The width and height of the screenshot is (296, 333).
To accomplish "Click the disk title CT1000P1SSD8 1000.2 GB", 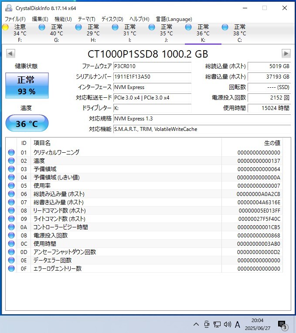I will 148,54.
